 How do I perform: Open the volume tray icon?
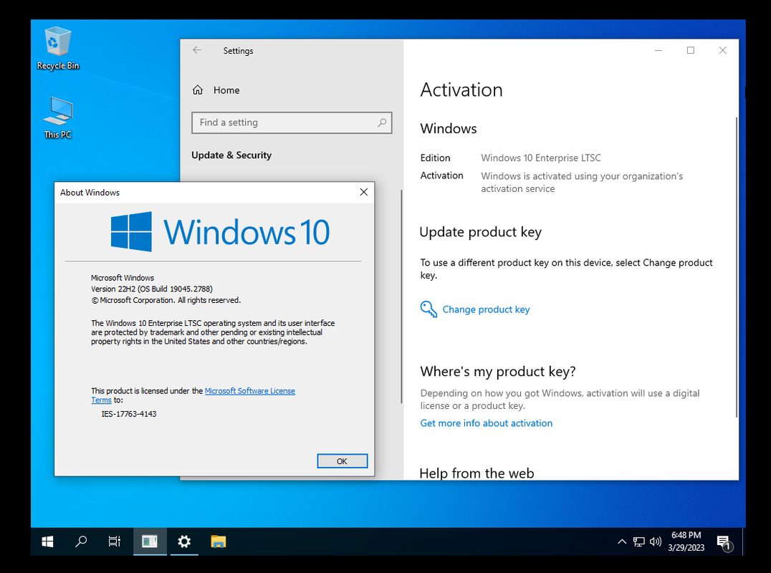pos(656,541)
